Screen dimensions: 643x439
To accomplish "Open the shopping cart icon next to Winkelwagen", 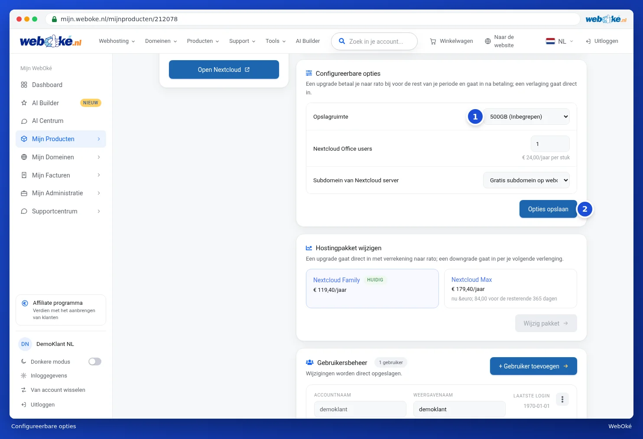I will [433, 42].
